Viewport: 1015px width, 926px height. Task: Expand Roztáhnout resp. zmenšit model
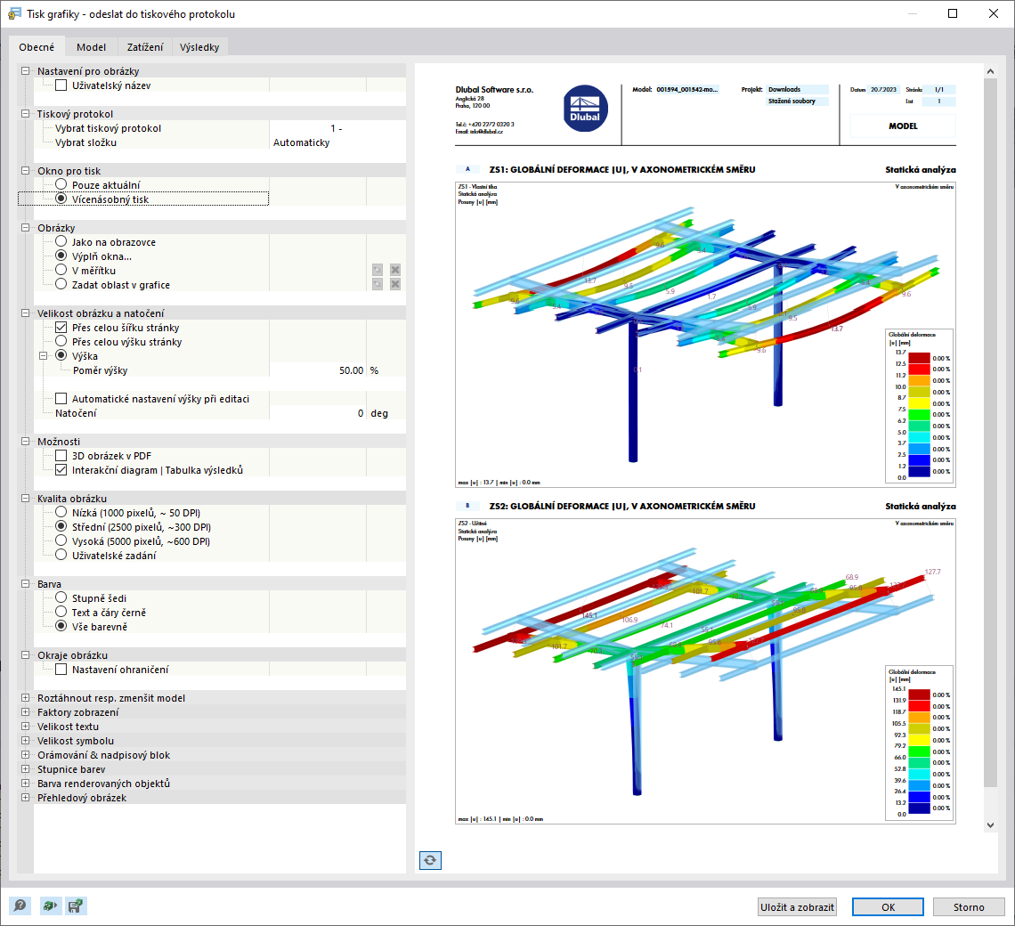tap(25, 697)
